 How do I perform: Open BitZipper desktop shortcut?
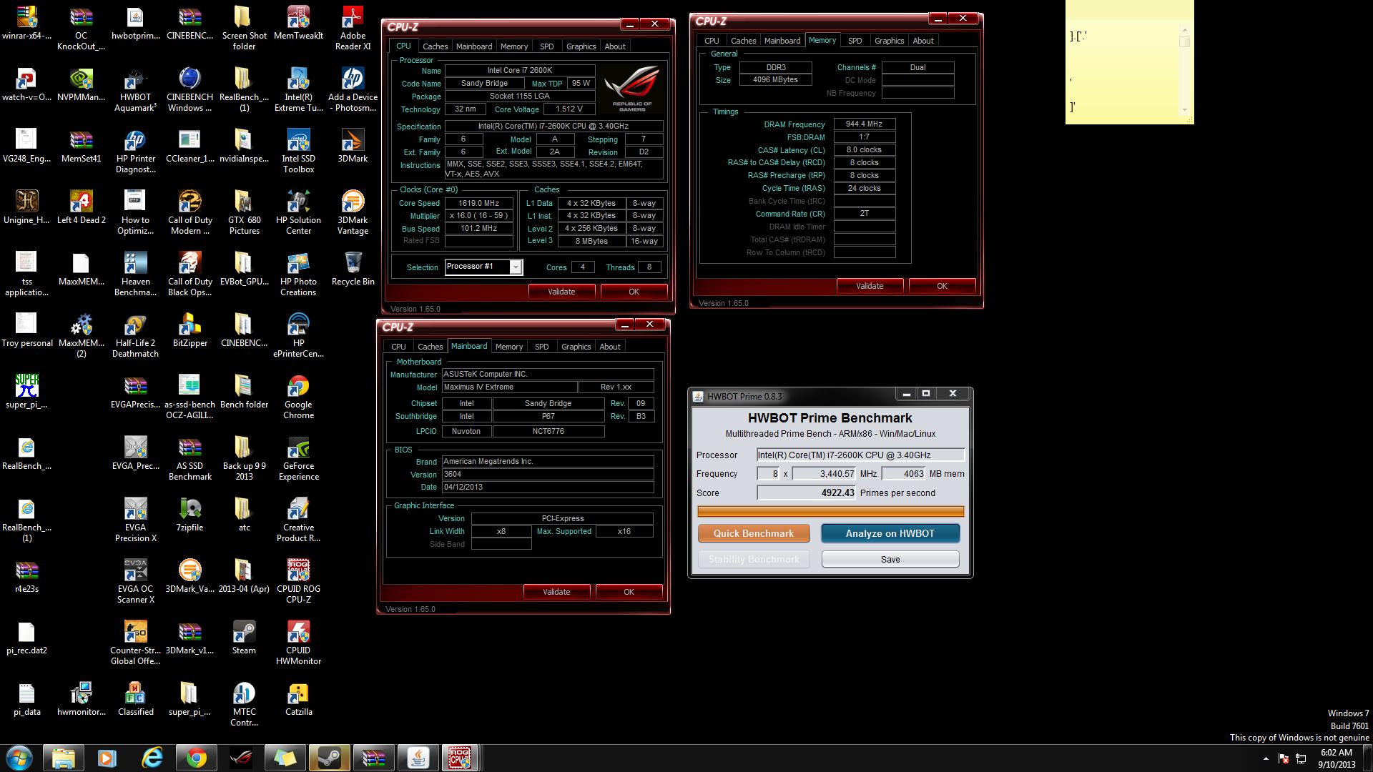pyautogui.click(x=190, y=330)
